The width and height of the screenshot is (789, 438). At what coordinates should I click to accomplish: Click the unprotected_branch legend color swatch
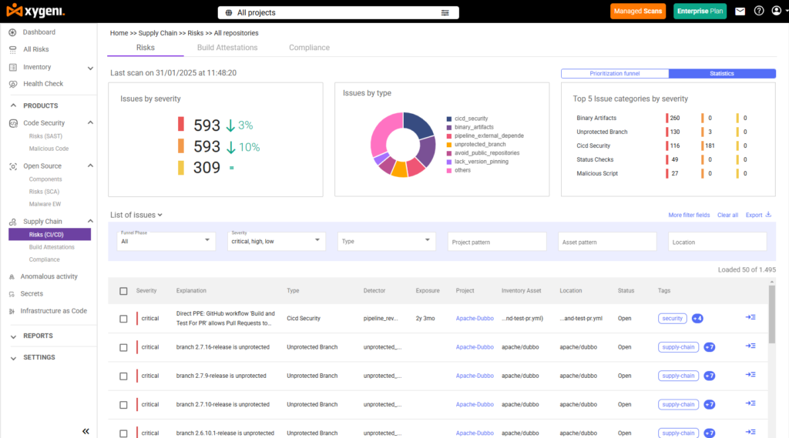point(449,145)
